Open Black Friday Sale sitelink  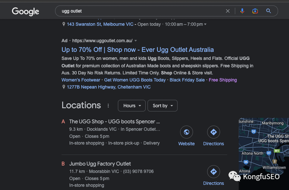coord(187,80)
